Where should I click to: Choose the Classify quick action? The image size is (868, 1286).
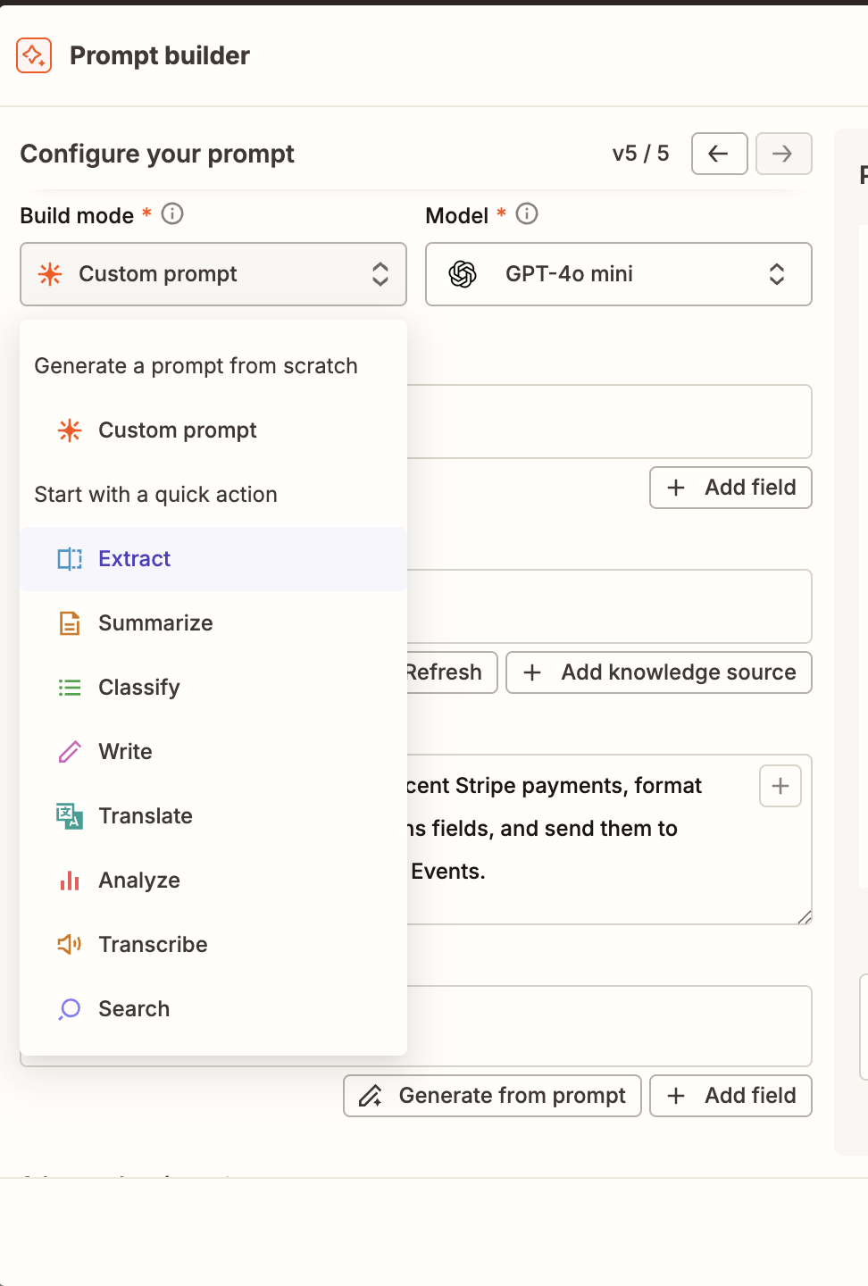pyautogui.click(x=213, y=688)
